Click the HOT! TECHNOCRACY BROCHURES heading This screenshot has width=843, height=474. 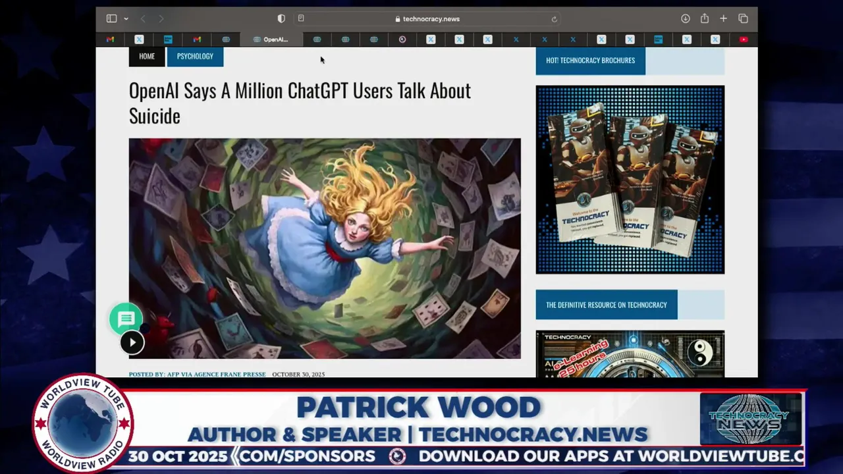[x=590, y=61]
